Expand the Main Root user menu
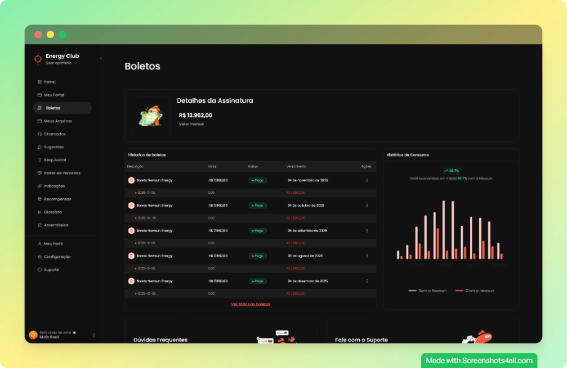This screenshot has width=567, height=368. coord(93,335)
